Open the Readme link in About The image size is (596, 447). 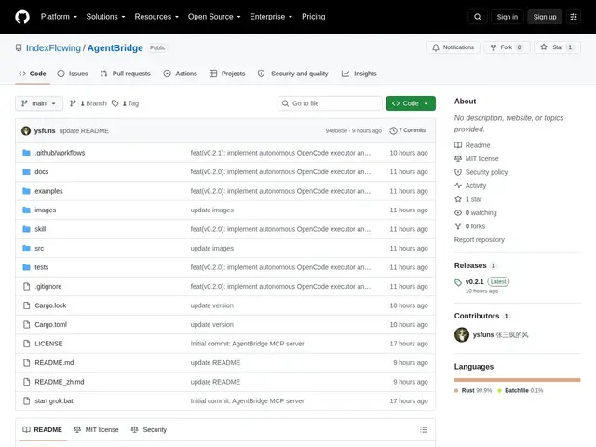click(472, 145)
